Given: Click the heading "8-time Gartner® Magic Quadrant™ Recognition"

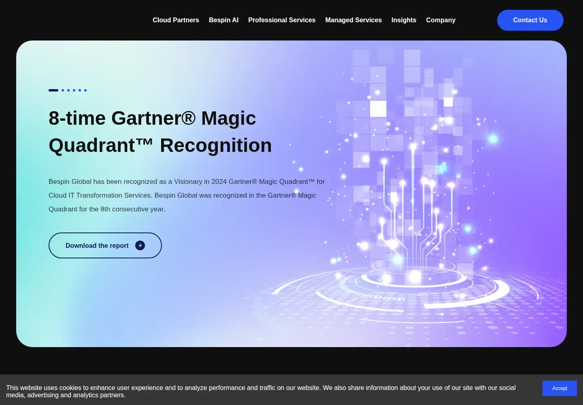Looking at the screenshot, I should (160, 132).
